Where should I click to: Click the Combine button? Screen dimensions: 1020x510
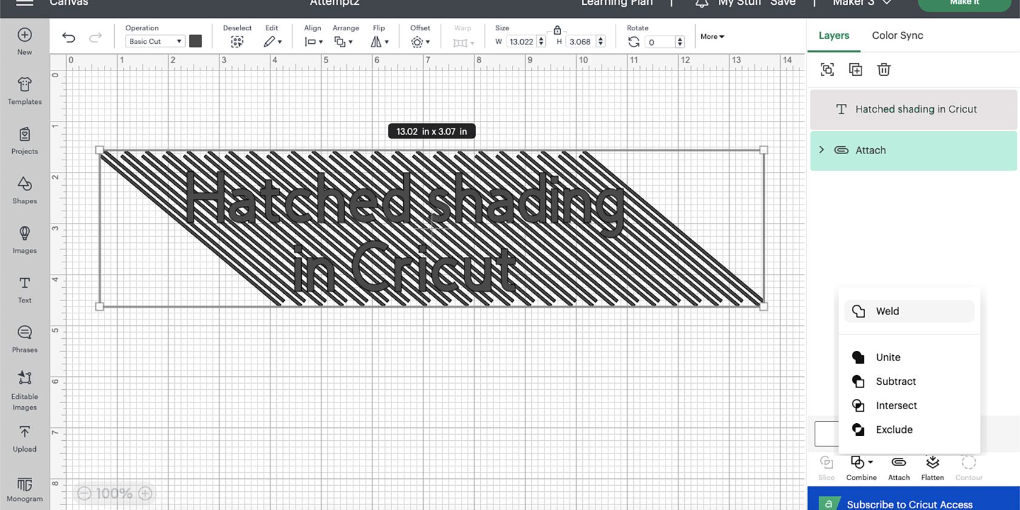(862, 468)
